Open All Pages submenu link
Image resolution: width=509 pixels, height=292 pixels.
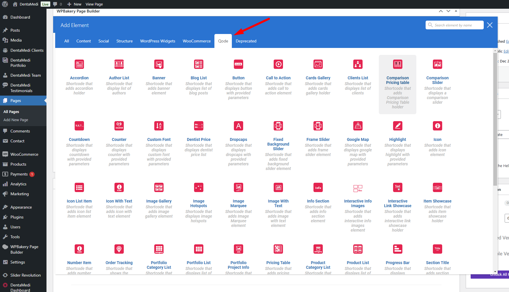pyautogui.click(x=11, y=112)
